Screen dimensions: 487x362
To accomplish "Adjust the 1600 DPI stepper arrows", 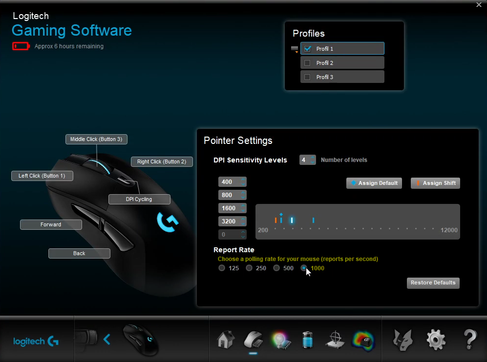I will coord(243,208).
